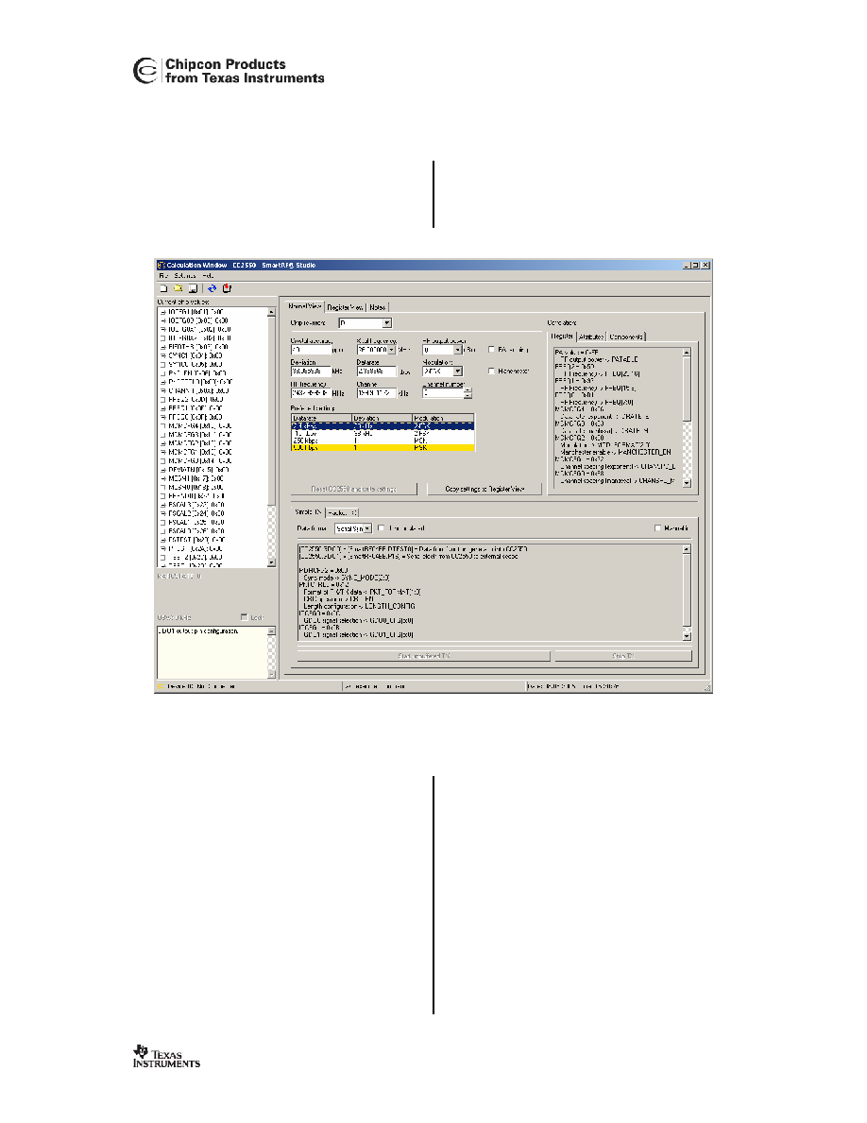Switch to the Notes tab
The height and width of the screenshot is (1123, 867).
[x=378, y=307]
